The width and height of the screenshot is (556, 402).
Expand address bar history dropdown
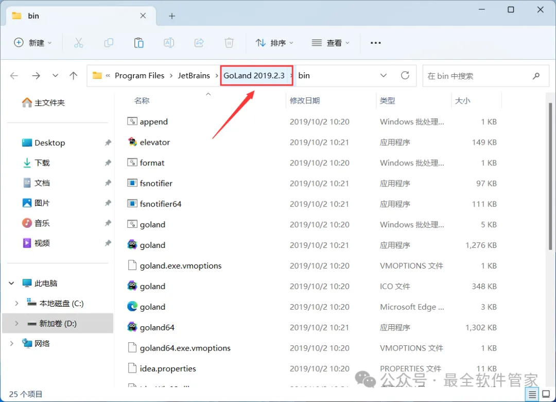384,76
